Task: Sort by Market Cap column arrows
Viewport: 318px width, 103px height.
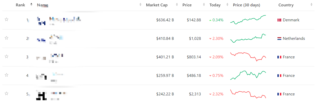Action: point(177,5)
